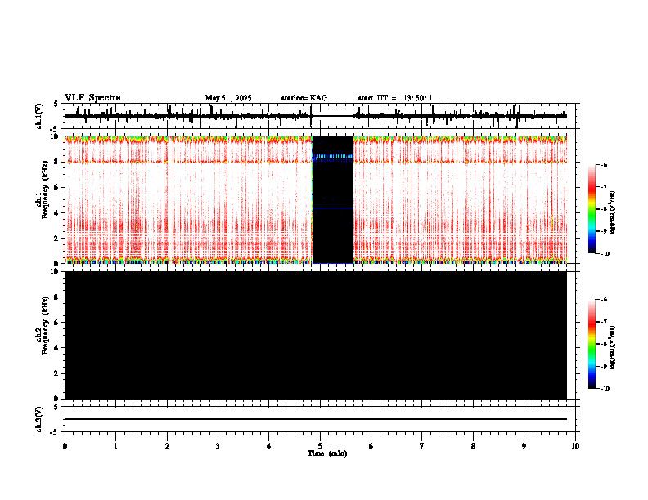This screenshot has width=648, height=500.
Task: Click the "ch.1(V)" waveform axis label
Action: point(39,116)
